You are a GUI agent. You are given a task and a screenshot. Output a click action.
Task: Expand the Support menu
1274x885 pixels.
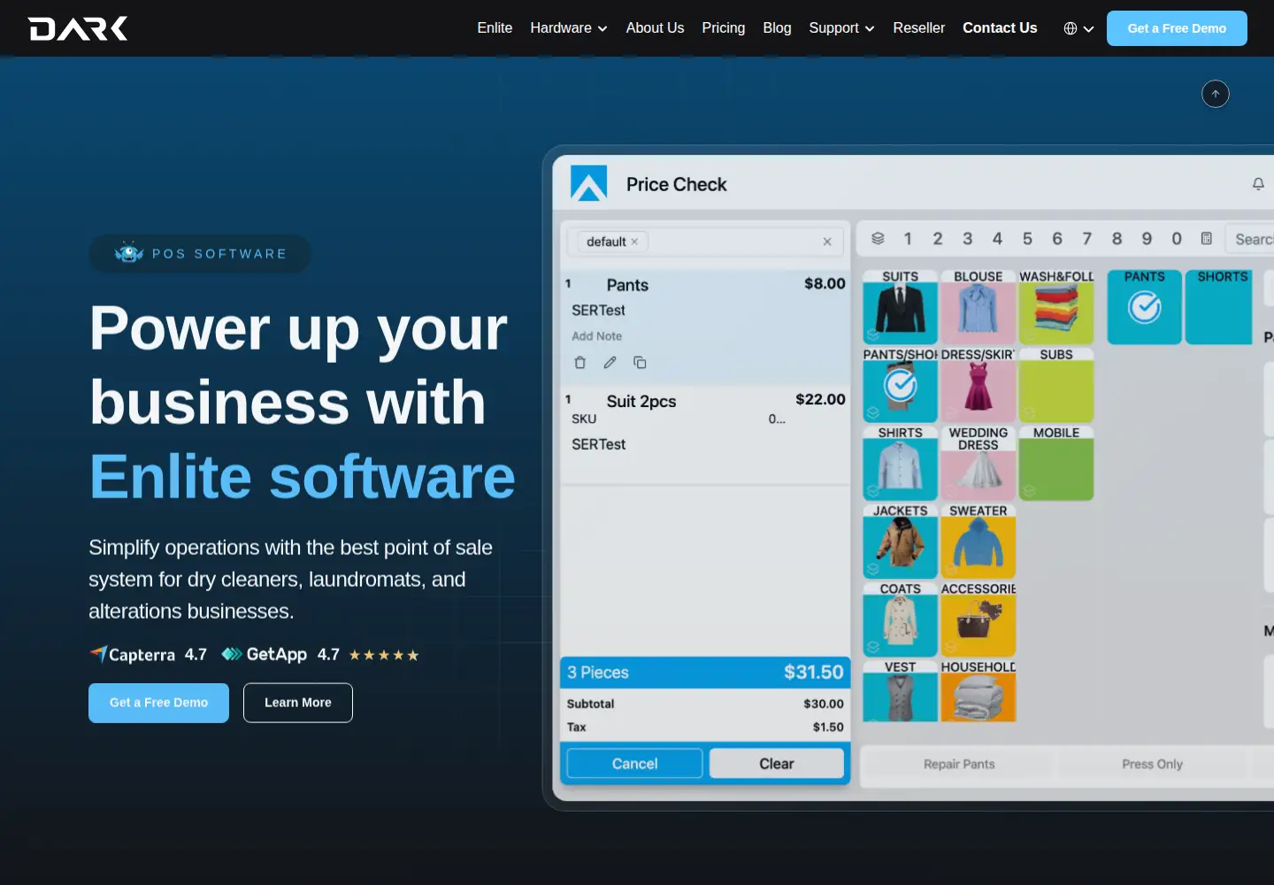point(841,28)
